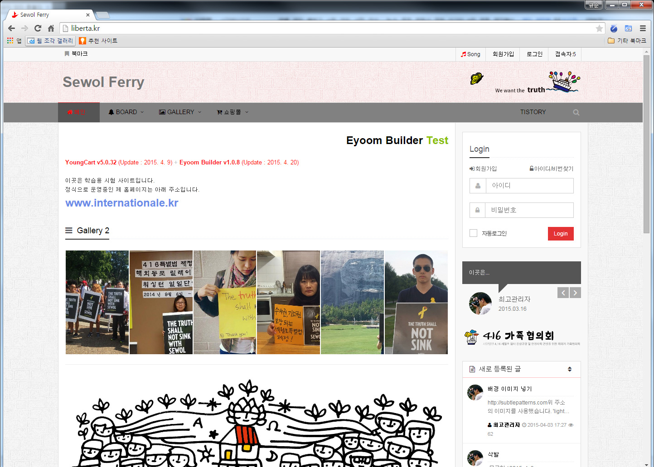The width and height of the screenshot is (654, 467).
Task: Select the home tab in navigation bar
Action: point(79,112)
